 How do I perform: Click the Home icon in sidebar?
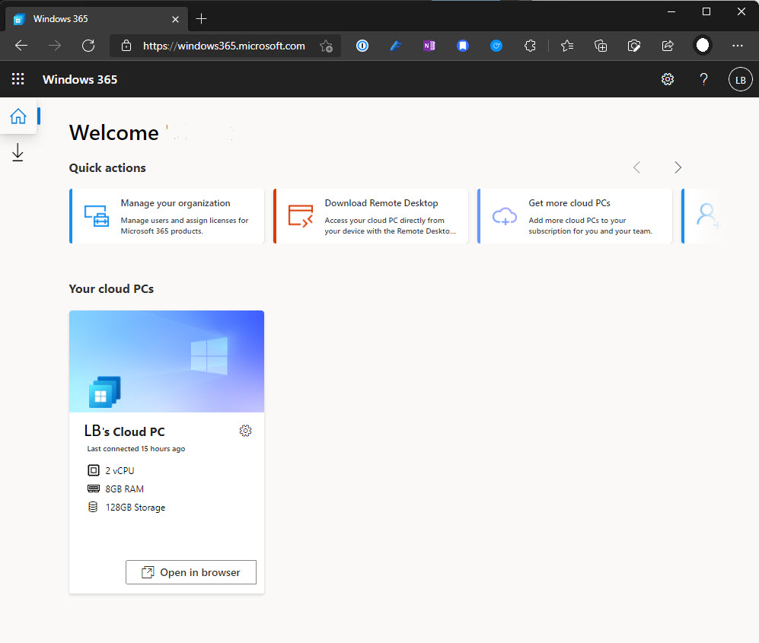pos(18,116)
